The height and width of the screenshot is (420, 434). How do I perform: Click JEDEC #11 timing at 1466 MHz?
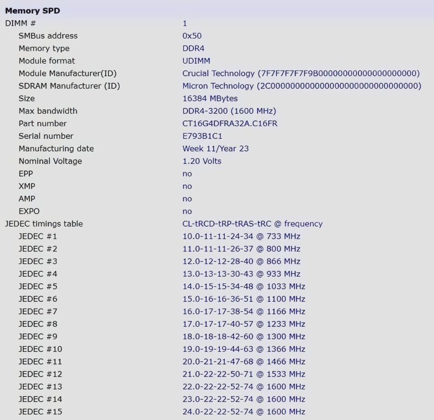click(244, 362)
